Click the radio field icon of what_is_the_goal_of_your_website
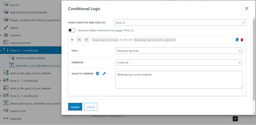 6,88
